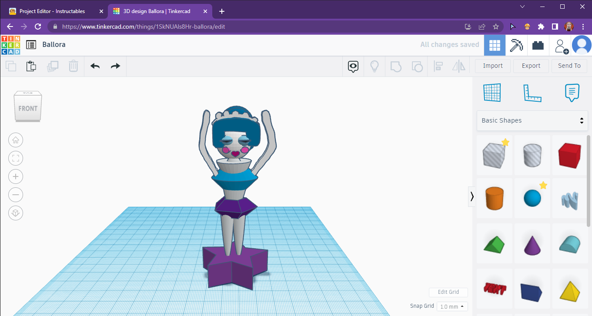Click the Paste clipboard icon

point(31,66)
